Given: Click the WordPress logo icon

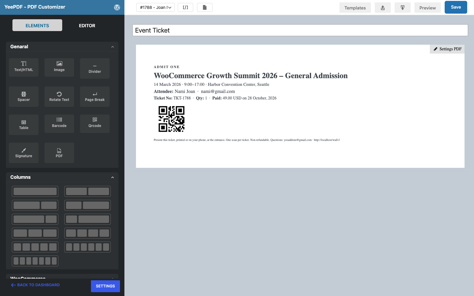Looking at the screenshot, I should pos(117,7).
